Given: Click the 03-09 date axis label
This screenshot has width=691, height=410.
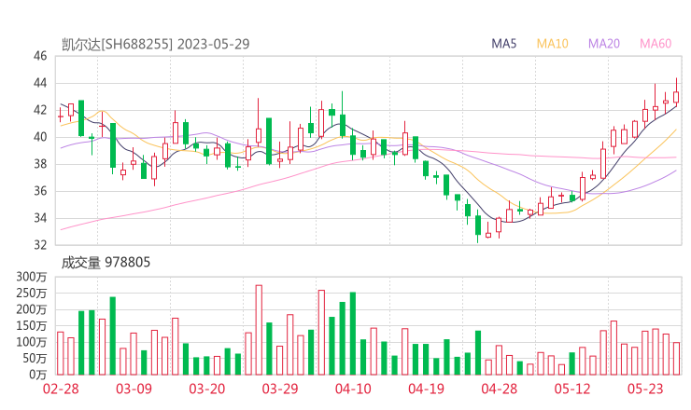Looking at the screenshot, I should (134, 389).
